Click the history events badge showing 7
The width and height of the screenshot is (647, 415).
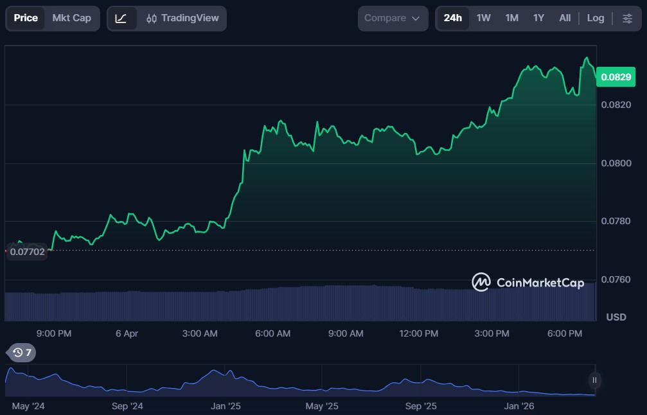22,352
